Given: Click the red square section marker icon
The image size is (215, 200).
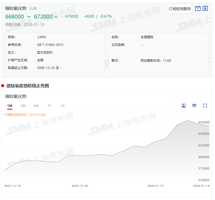Looking at the screenshot, I should [x=3, y=86].
